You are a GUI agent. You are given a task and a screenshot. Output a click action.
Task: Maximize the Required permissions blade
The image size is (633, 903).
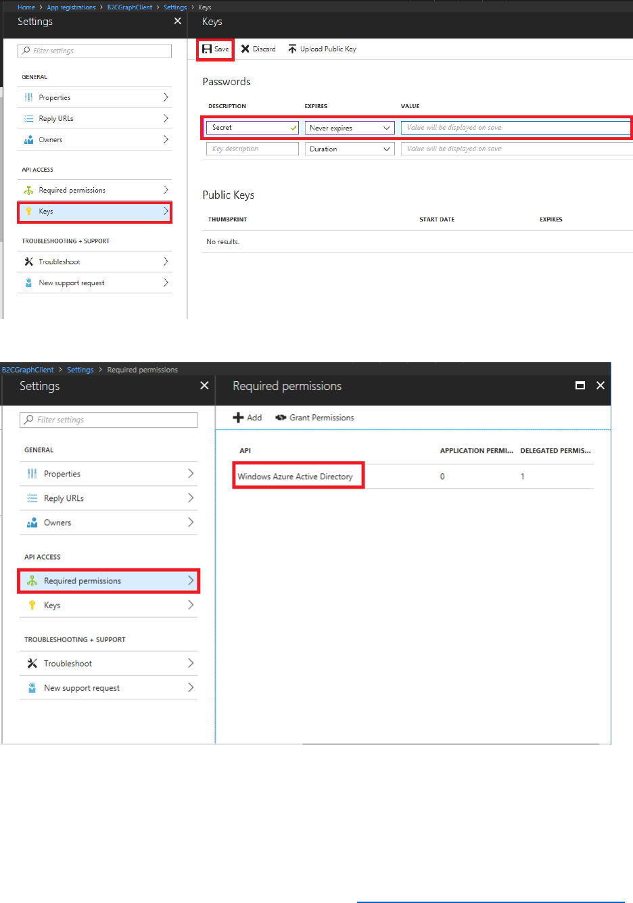[580, 385]
